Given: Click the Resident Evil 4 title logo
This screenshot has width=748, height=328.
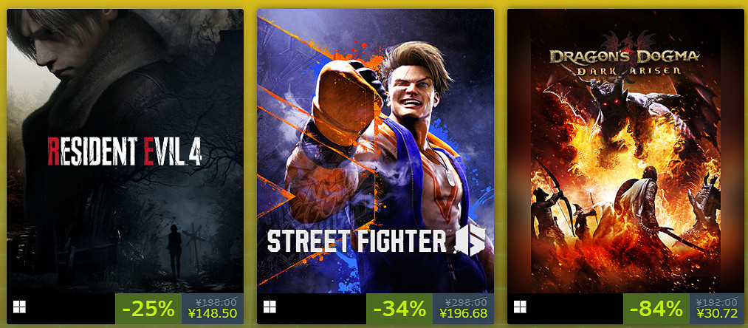Looking at the screenshot, I should pos(125,151).
